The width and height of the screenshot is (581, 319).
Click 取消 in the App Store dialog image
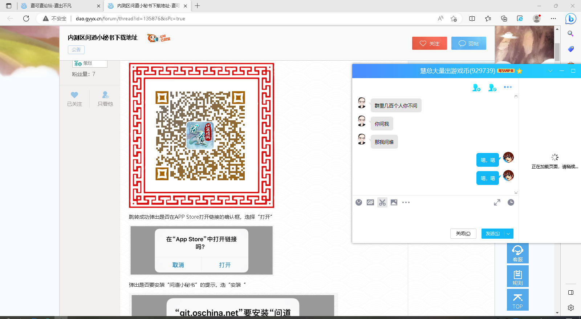point(178,265)
